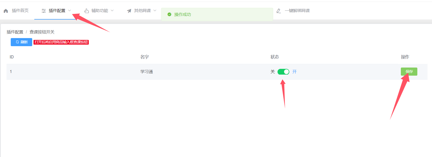Click the sliders icon beside 插件配置
This screenshot has width=432, height=157.
(44, 11)
